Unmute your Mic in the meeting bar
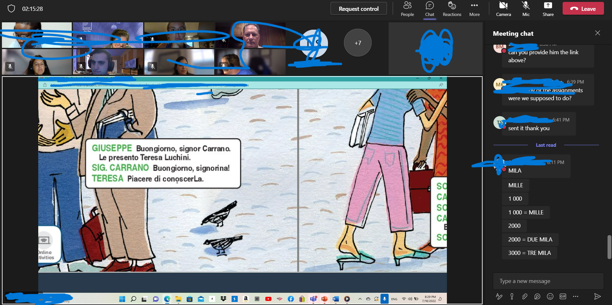Screen dimensions: 612x305 click(x=526, y=9)
